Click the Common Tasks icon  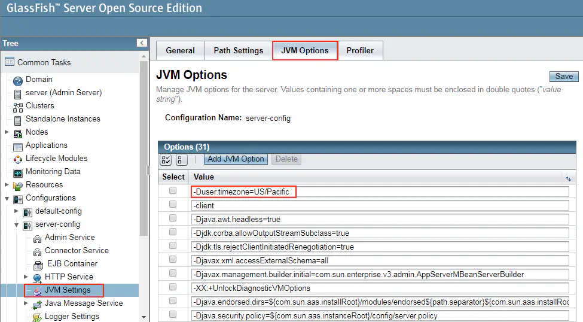click(10, 62)
